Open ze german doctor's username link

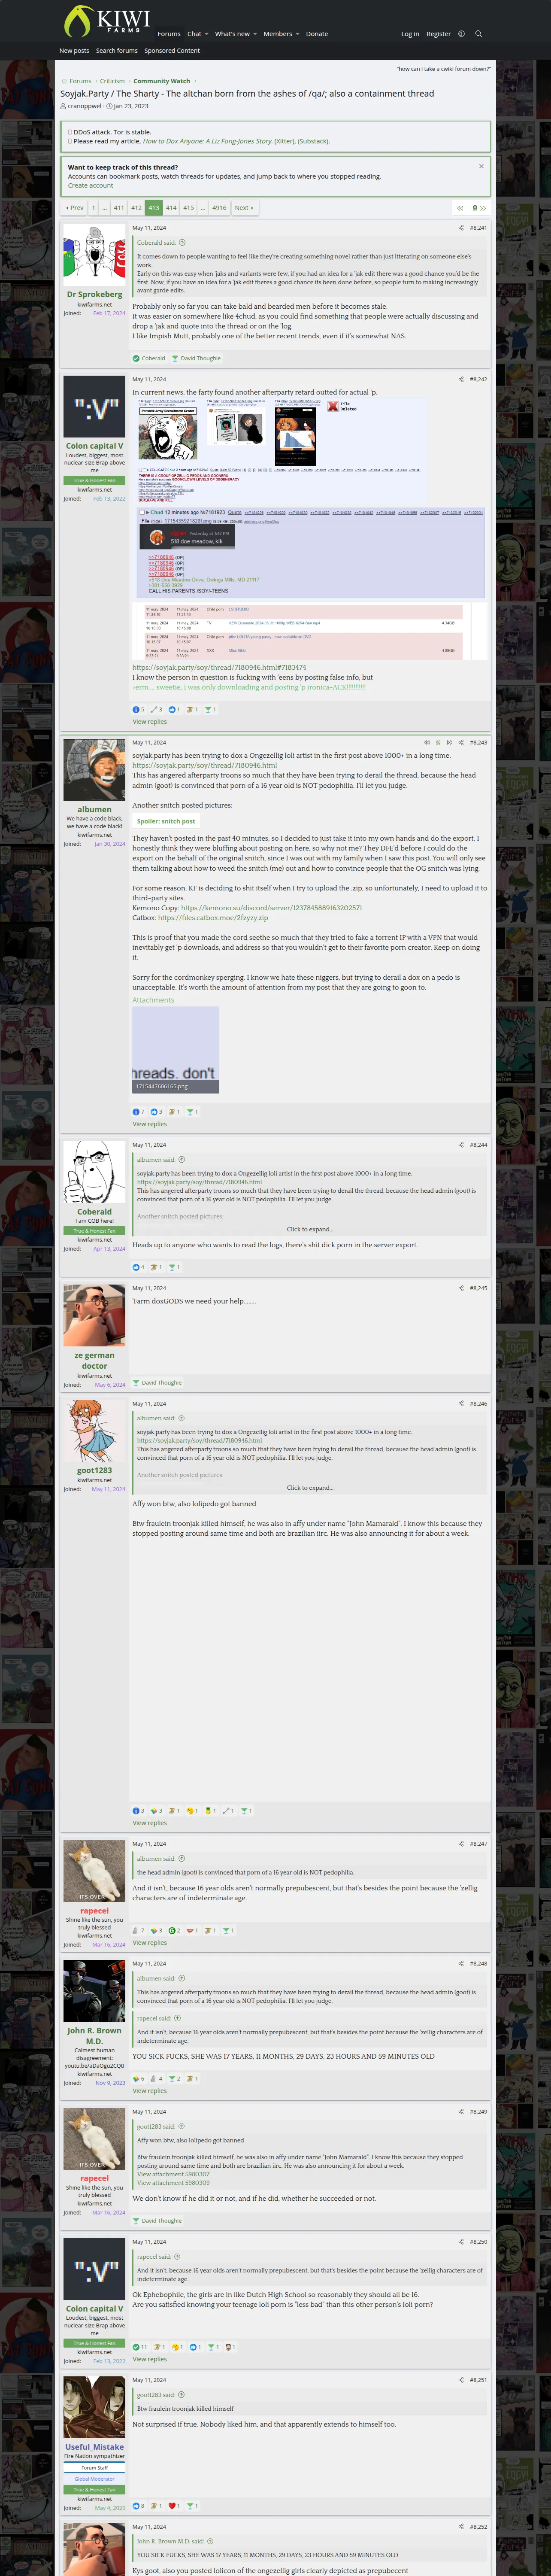[x=94, y=1360]
